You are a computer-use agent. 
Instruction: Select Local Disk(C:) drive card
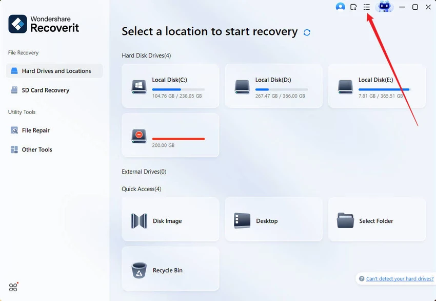point(170,86)
